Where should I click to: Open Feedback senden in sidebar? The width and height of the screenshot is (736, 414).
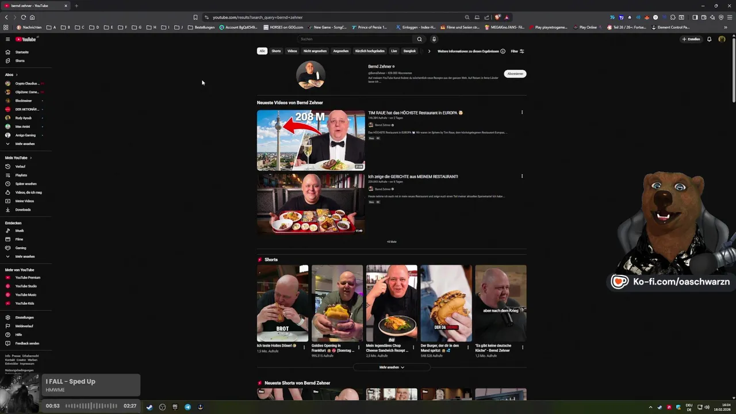[27, 343]
